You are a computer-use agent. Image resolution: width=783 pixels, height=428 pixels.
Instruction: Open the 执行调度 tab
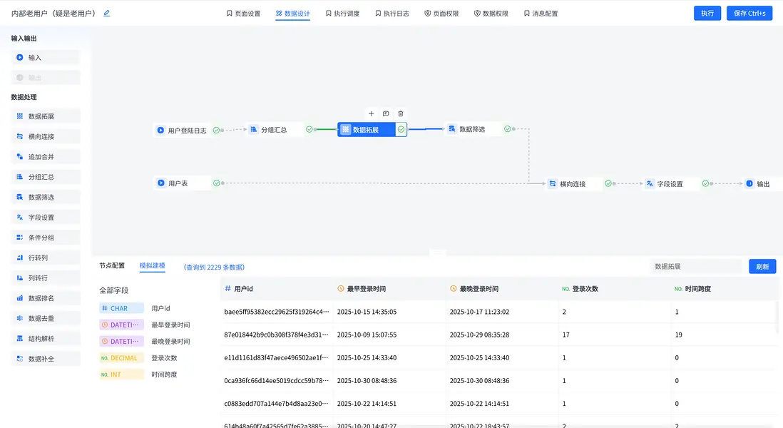pos(342,14)
